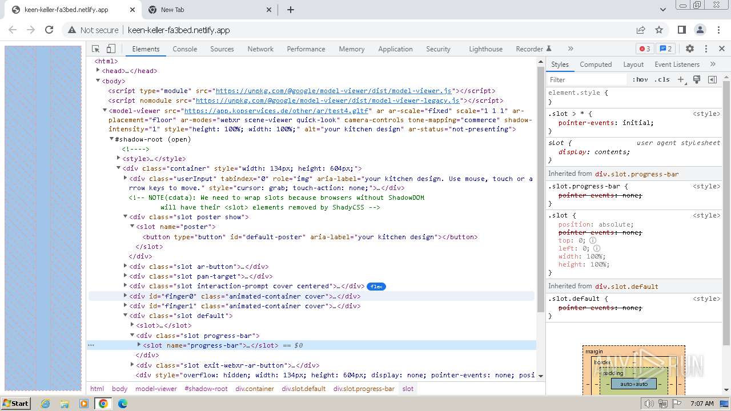
Task: Show more DevTools tabs chevron
Action: (570, 49)
